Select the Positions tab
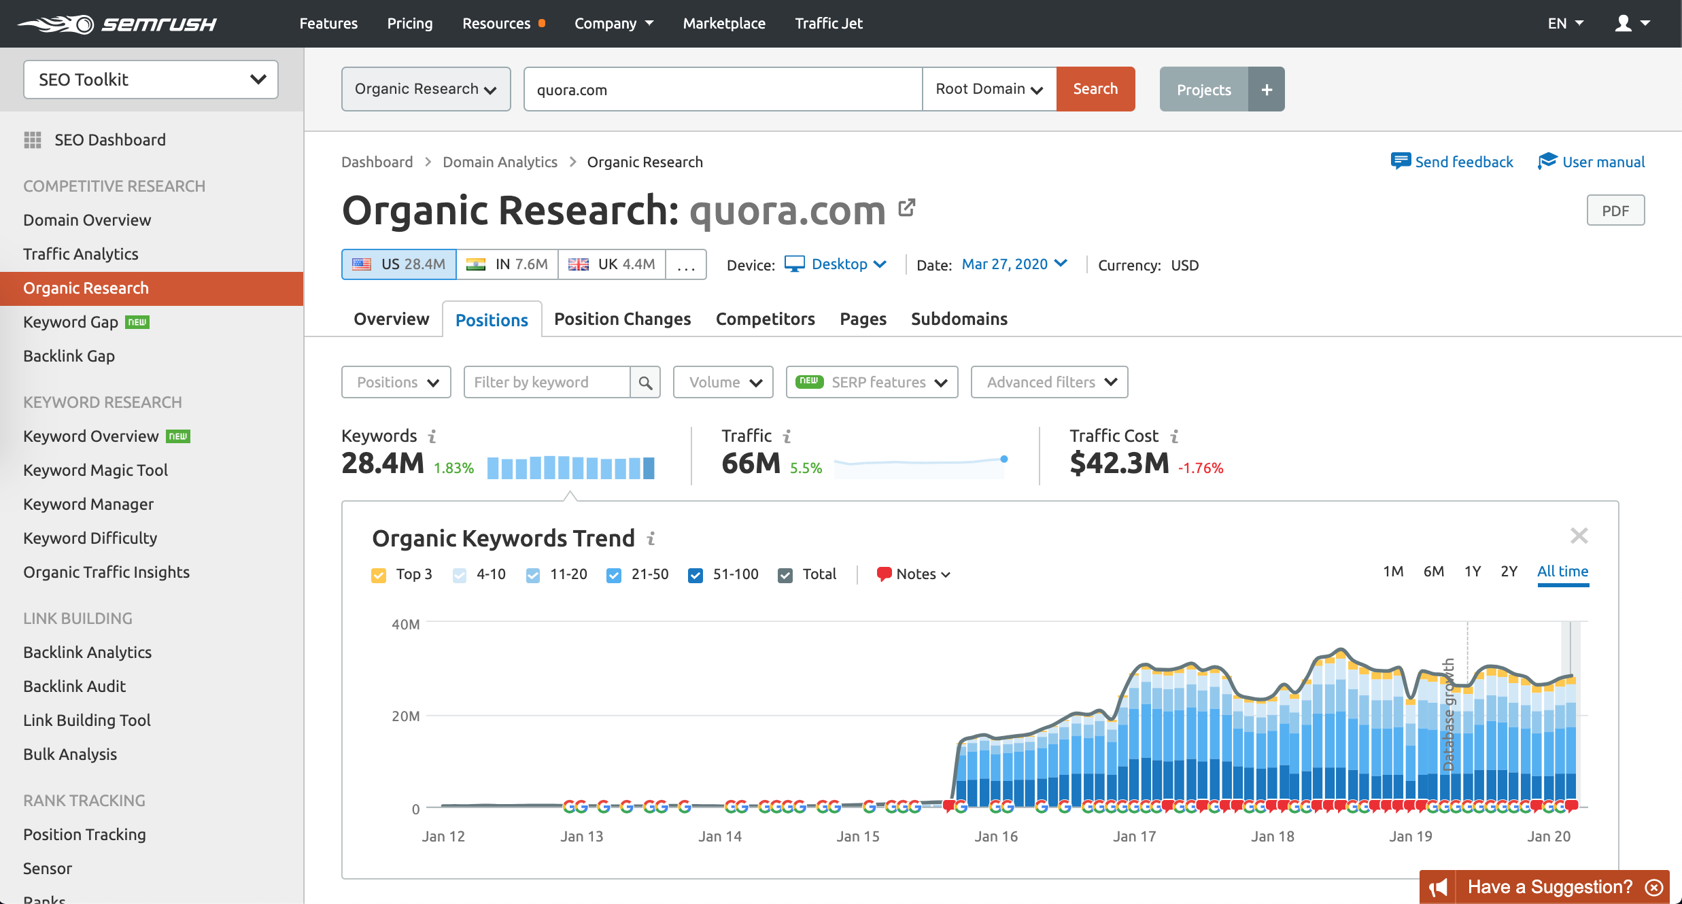The height and width of the screenshot is (904, 1682). tap(492, 319)
